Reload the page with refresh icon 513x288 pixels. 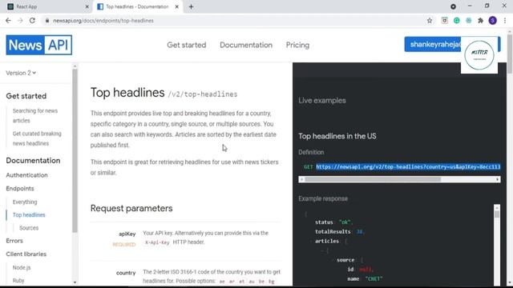click(x=32, y=21)
